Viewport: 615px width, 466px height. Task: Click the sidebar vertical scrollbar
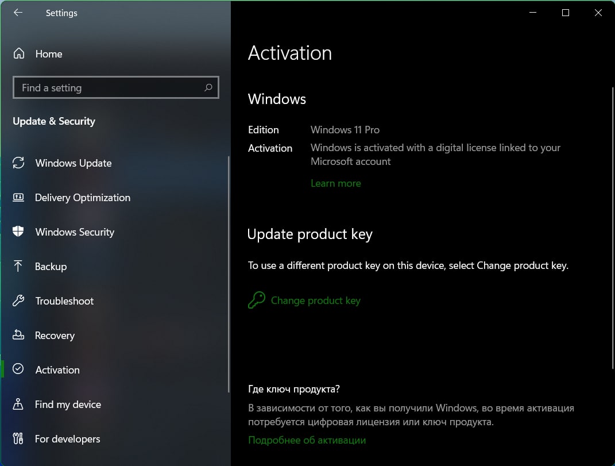tap(229, 274)
